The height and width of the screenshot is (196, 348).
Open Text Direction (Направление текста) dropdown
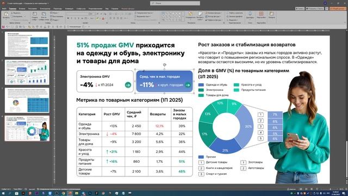tap(144, 13)
